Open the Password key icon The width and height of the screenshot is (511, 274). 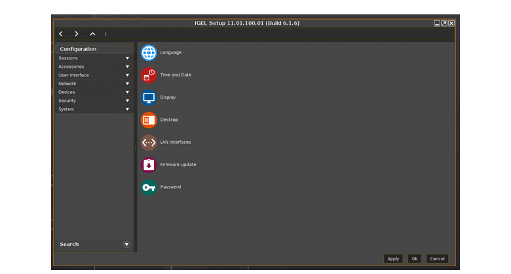149,188
